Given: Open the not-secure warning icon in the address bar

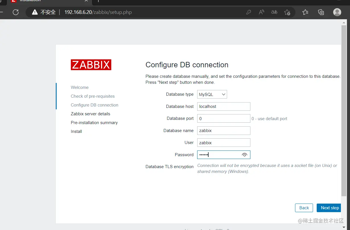Looking at the screenshot, I should pyautogui.click(x=35, y=12).
